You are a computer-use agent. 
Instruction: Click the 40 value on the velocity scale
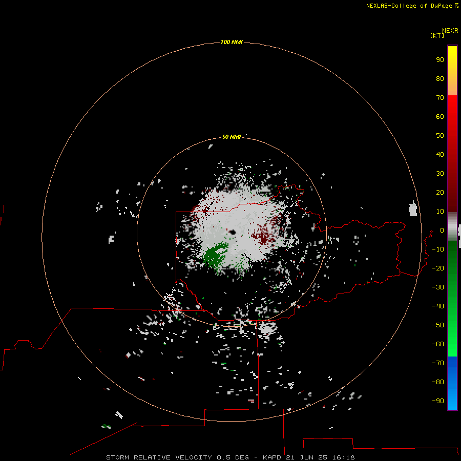(440, 154)
